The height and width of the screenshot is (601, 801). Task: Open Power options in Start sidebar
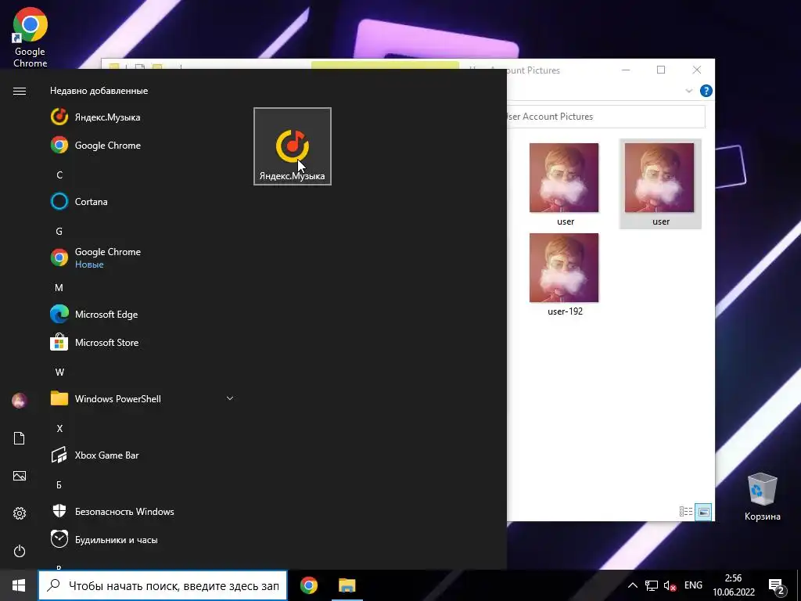tap(20, 551)
